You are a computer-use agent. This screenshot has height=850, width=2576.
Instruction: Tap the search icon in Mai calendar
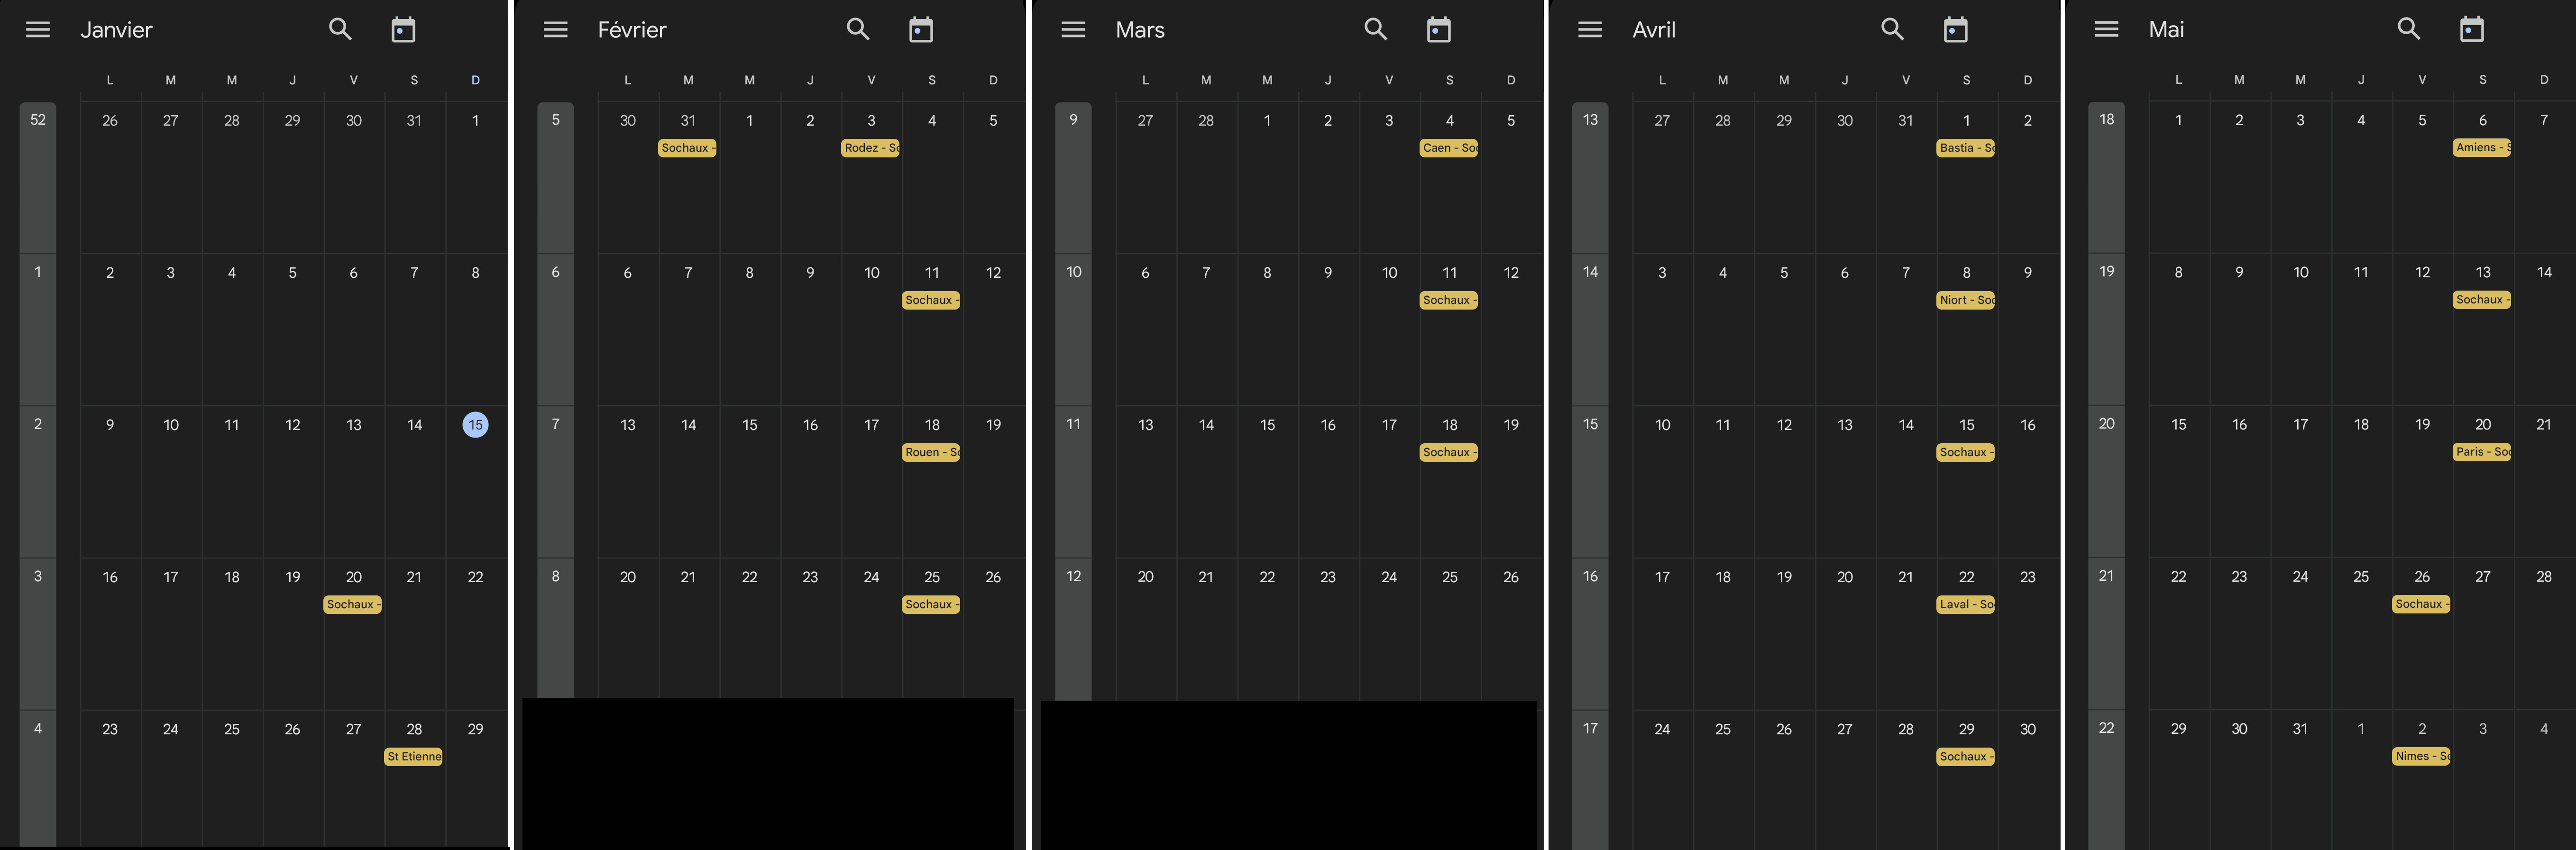(x=2409, y=29)
